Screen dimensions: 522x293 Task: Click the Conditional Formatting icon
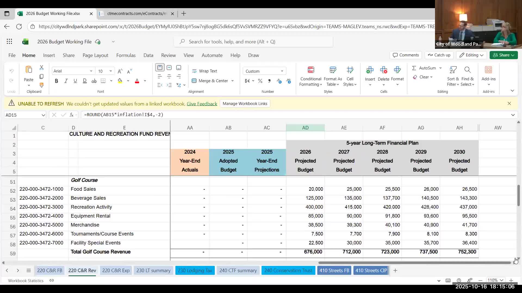pos(311,70)
